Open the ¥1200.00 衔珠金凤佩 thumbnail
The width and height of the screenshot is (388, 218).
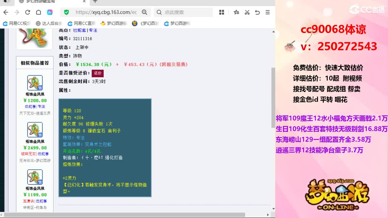(35, 83)
